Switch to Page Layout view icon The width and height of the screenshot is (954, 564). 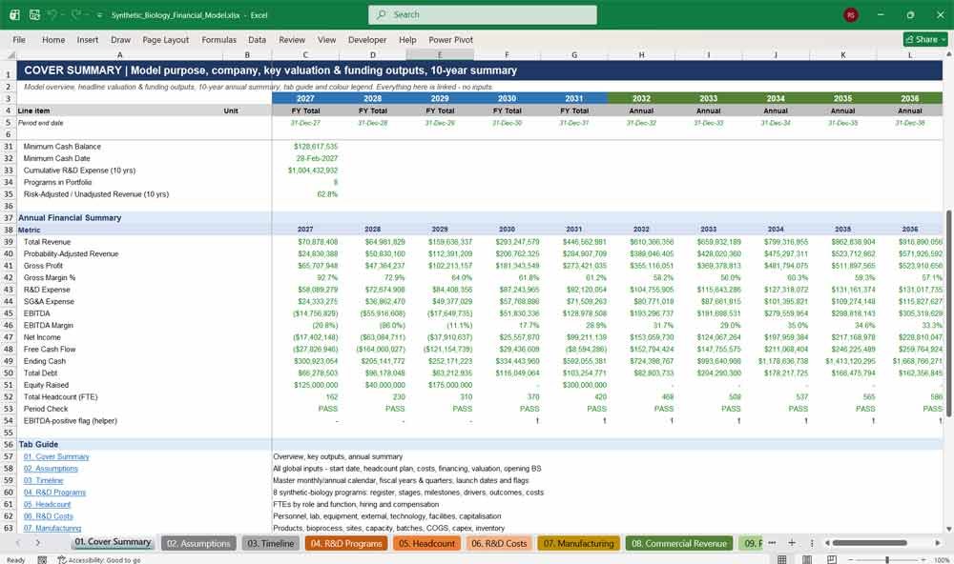coord(807,560)
